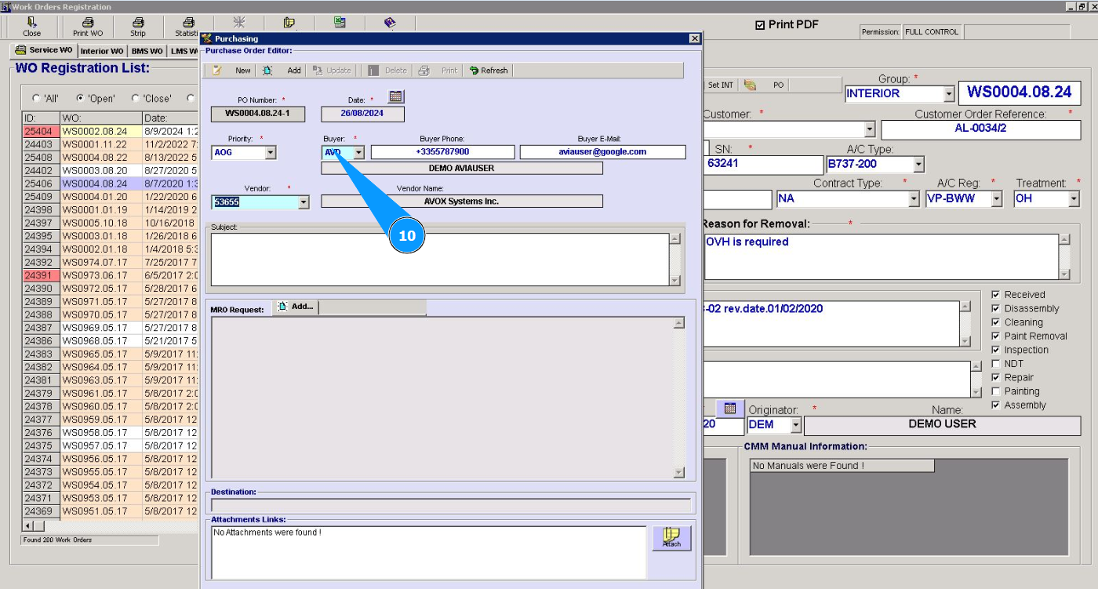
Task: Click the purple book toolbar icon
Action: [x=390, y=23]
